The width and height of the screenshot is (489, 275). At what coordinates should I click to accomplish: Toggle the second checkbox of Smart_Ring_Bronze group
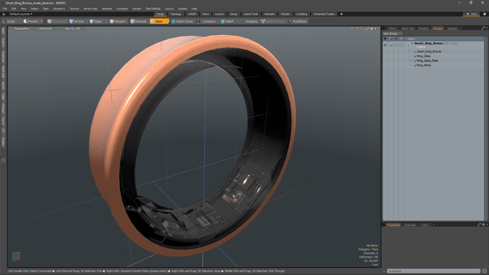point(401,45)
